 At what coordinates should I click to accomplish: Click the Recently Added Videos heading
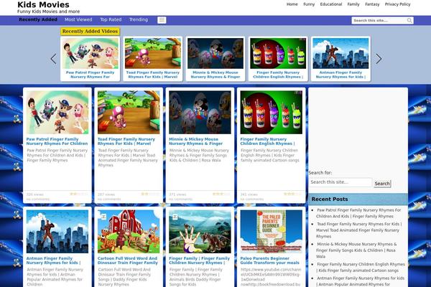[91, 32]
